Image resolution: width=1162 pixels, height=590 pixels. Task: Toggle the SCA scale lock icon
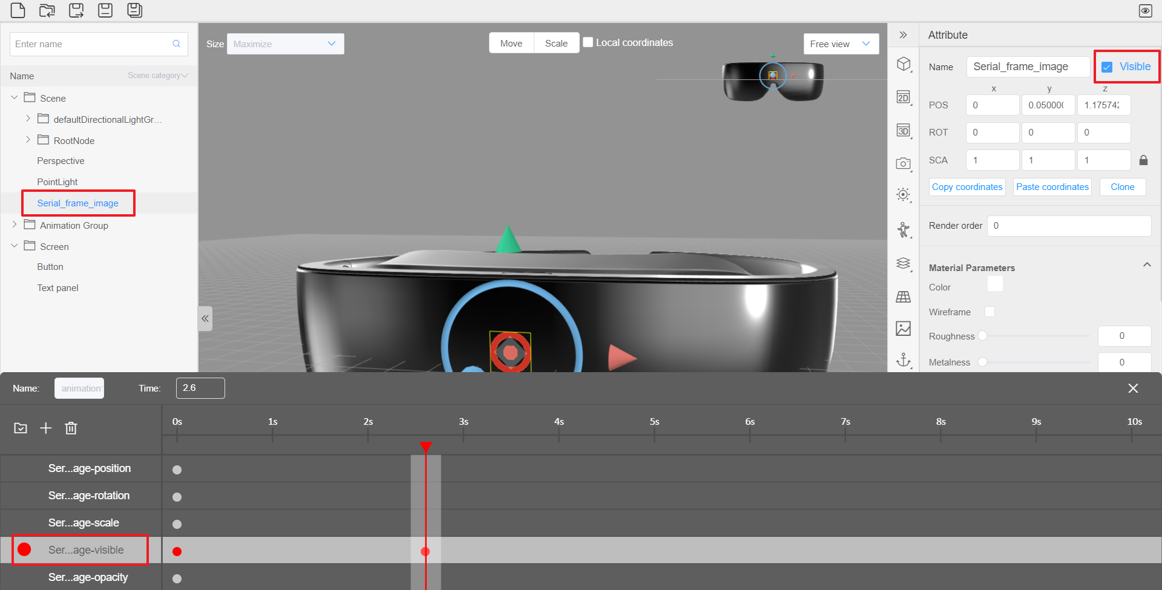[x=1143, y=160]
